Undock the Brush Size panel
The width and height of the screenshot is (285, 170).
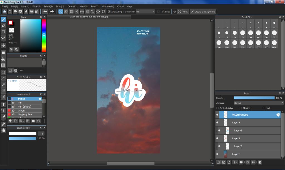point(280,17)
